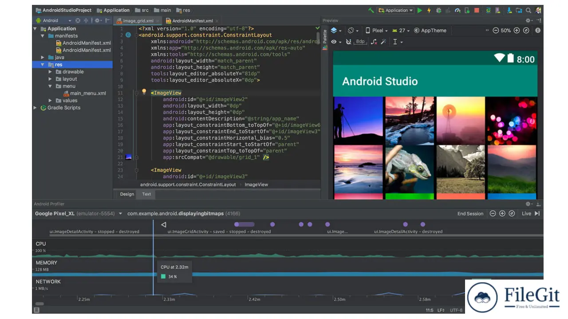Switch to the Design tab
Screen dimensions: 568x319
[x=127, y=194]
